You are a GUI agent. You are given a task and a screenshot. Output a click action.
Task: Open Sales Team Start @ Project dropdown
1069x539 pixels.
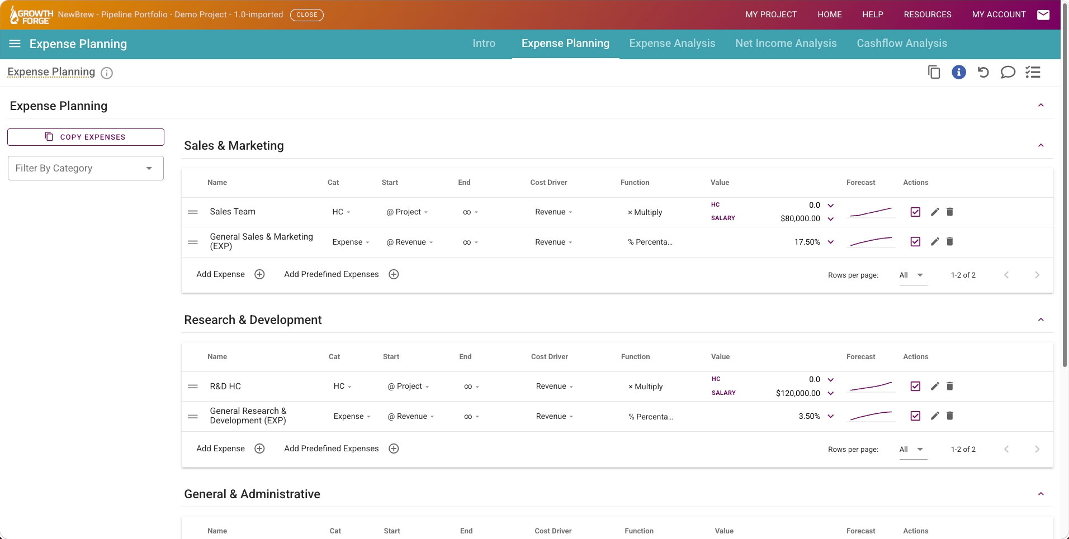(x=407, y=212)
